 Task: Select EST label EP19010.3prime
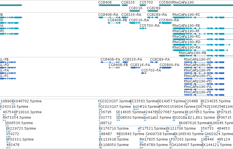(28, 112)
